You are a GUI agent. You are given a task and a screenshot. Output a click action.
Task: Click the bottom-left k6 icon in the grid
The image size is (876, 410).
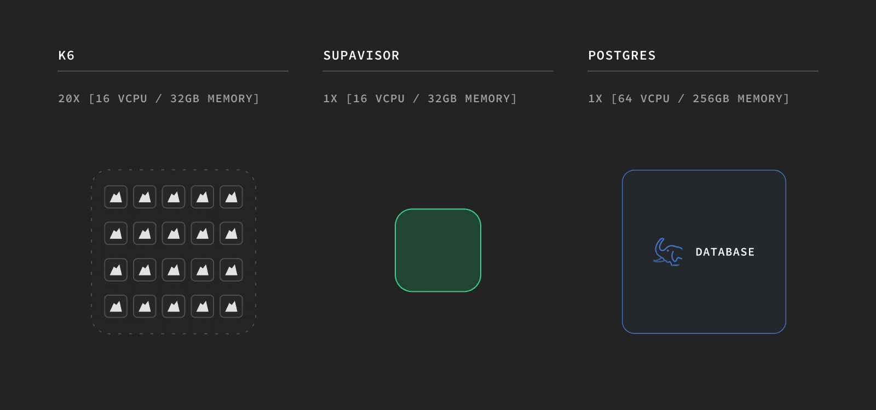tap(116, 306)
